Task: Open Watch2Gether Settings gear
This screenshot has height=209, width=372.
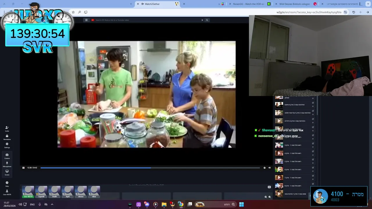Action: pyautogui.click(x=7, y=145)
